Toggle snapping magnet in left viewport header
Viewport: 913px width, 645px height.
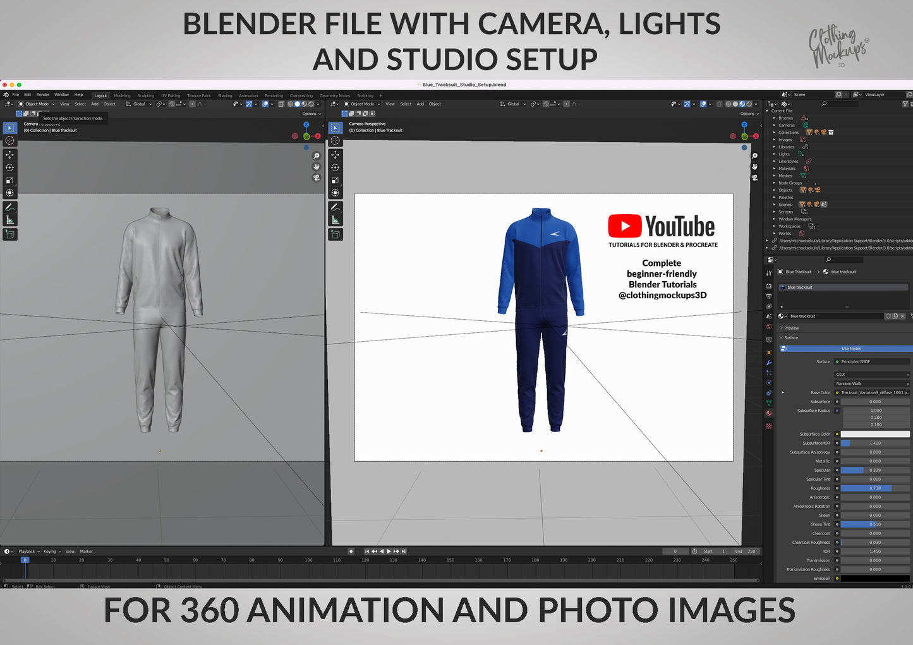[172, 104]
